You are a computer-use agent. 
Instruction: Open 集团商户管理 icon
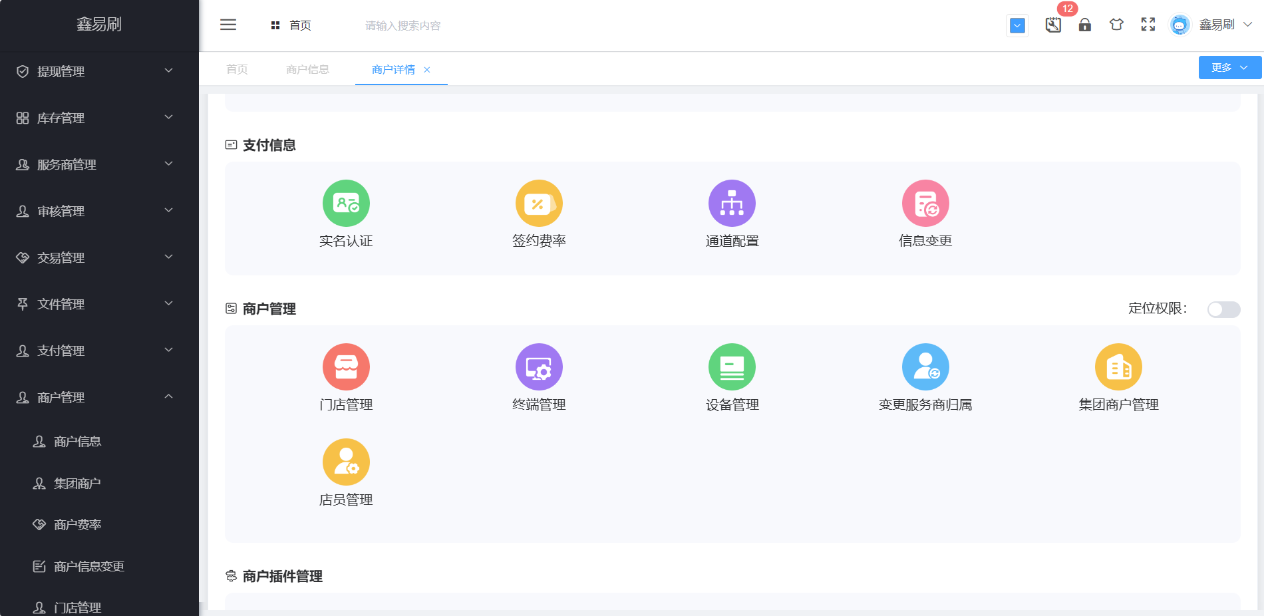coord(1118,367)
